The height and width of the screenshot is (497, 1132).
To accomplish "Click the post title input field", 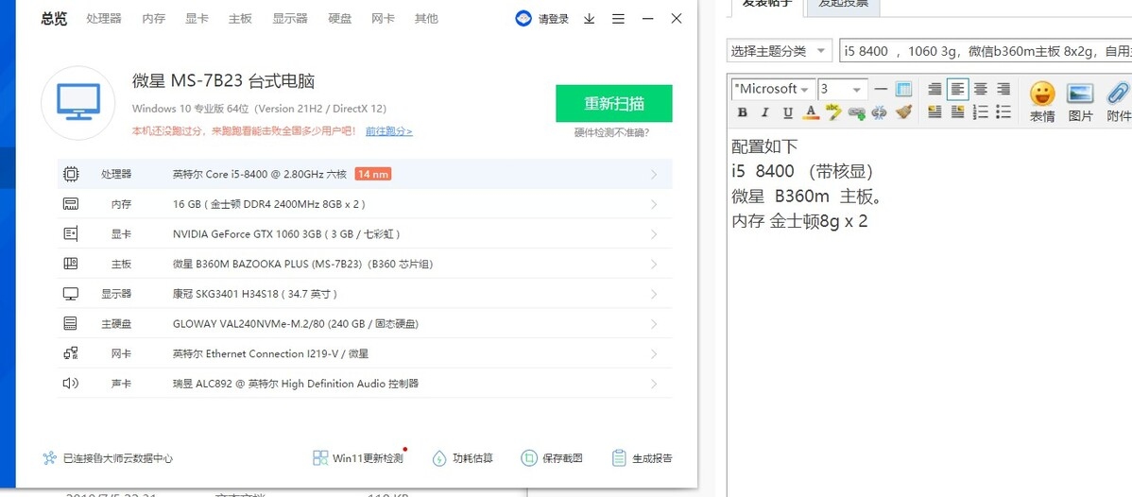I will pyautogui.click(x=986, y=51).
